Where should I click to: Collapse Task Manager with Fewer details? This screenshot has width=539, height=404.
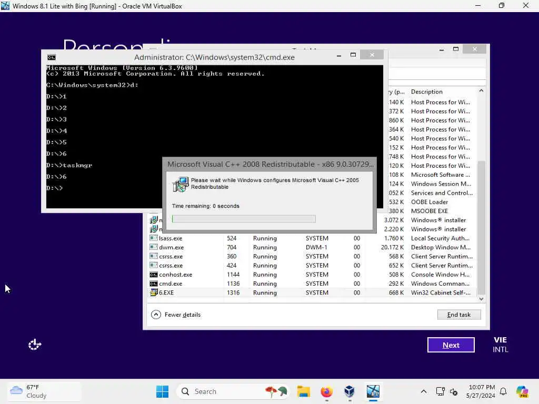coord(176,315)
